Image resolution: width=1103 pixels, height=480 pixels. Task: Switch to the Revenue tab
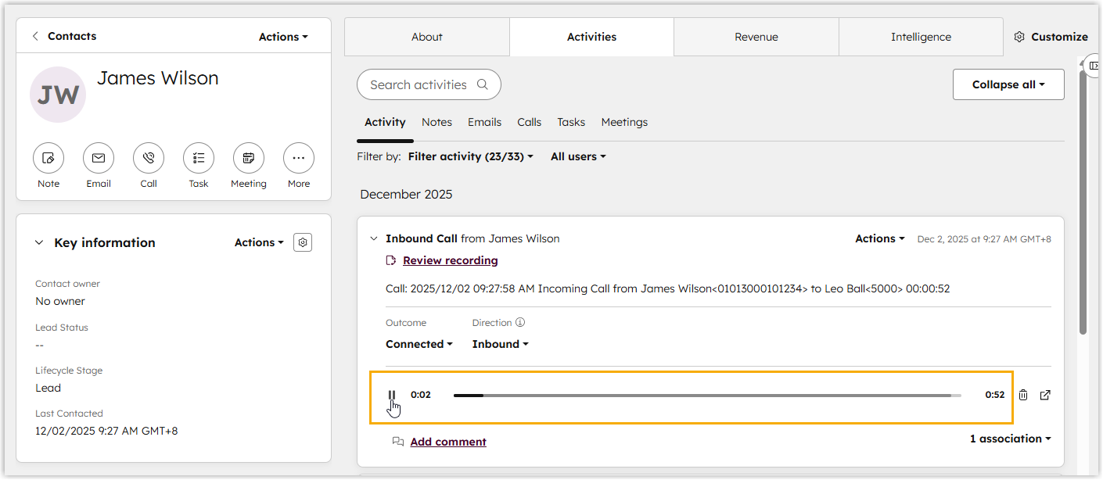coord(756,37)
